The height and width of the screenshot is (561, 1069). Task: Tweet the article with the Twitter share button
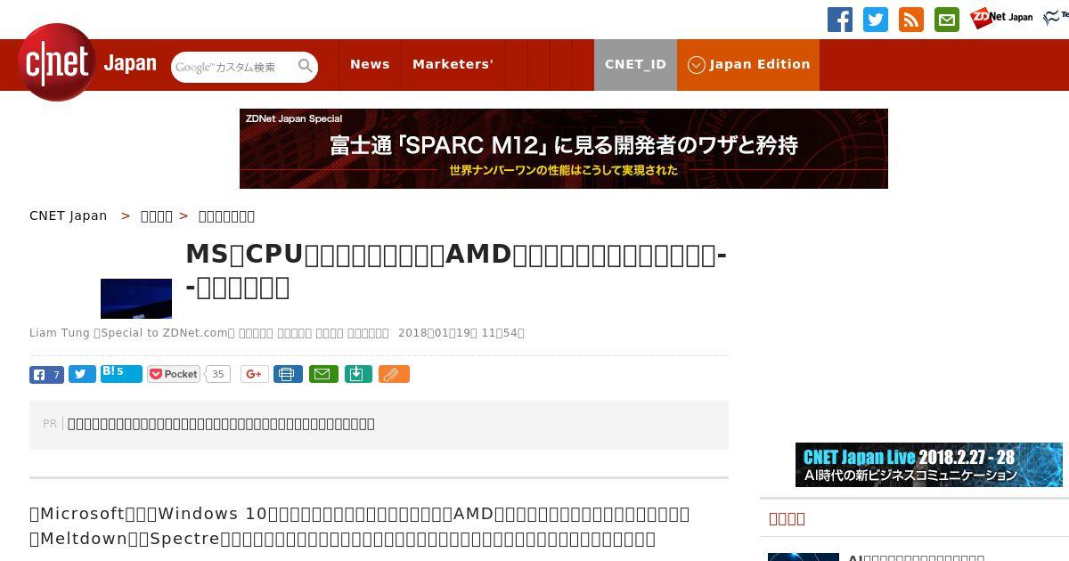click(x=82, y=374)
